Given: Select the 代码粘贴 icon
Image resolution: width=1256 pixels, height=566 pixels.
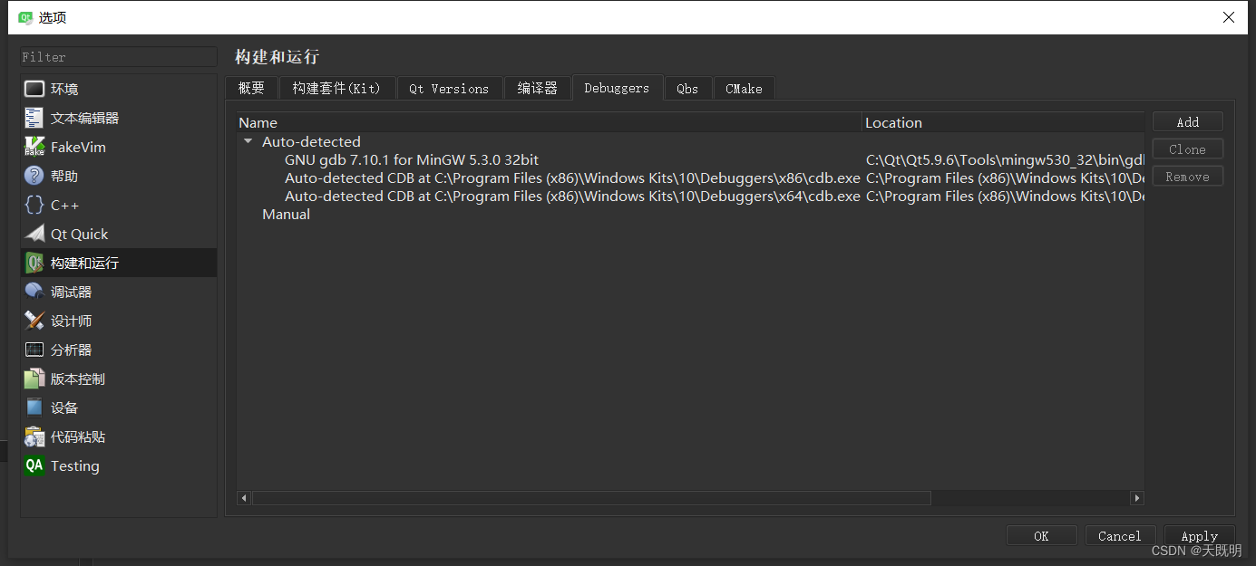Looking at the screenshot, I should click(34, 436).
